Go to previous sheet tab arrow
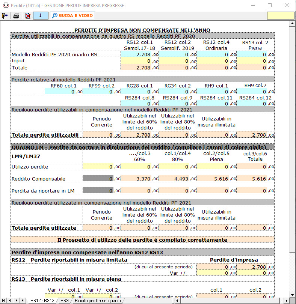 [10, 301]
